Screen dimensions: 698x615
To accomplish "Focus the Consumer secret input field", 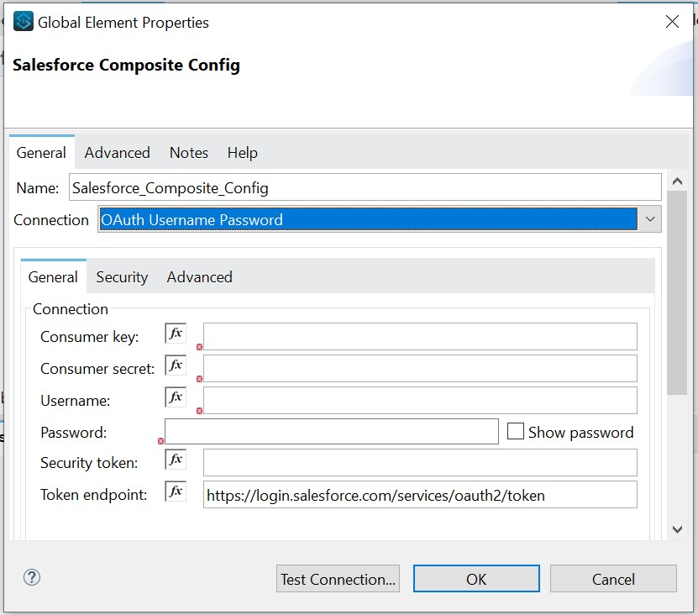I will click(420, 368).
